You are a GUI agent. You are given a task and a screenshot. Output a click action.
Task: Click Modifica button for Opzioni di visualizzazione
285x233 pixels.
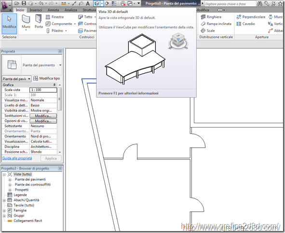coord(43,121)
